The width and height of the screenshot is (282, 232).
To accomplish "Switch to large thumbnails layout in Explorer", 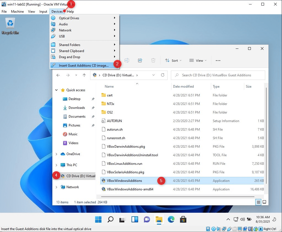I will pyautogui.click(x=264, y=202).
